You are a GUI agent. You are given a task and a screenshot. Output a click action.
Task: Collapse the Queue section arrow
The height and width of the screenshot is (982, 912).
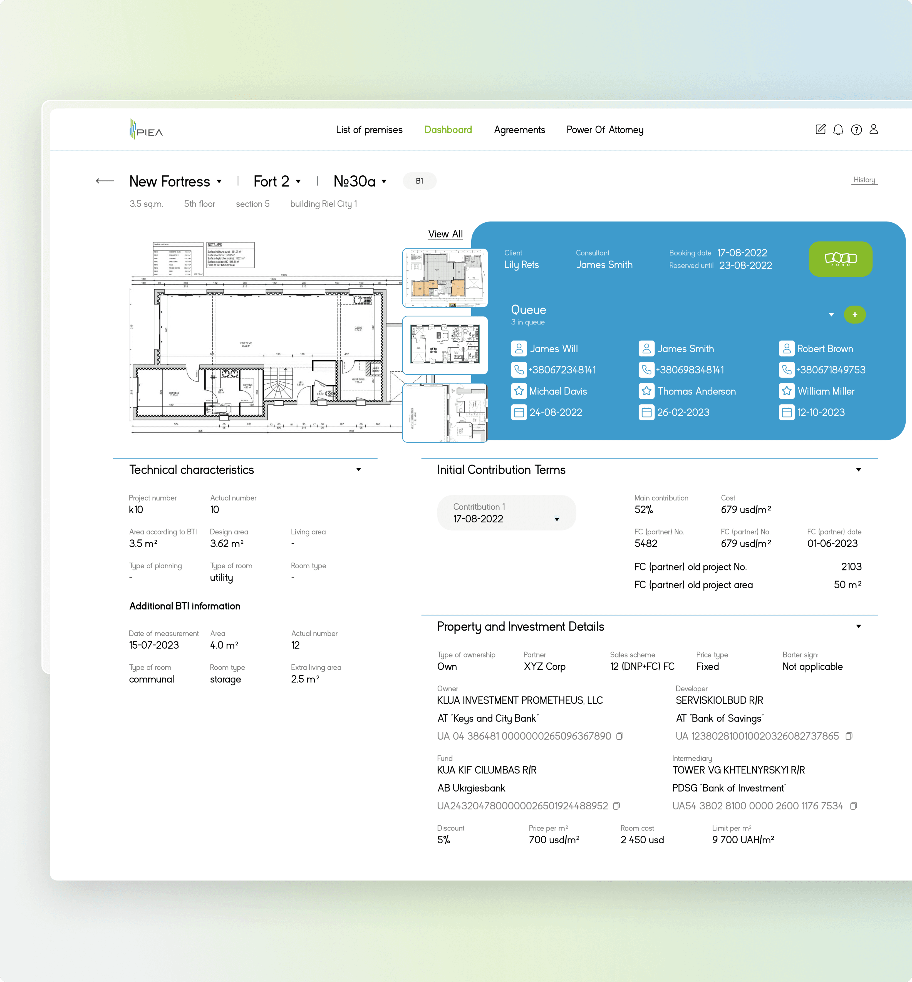click(x=831, y=315)
